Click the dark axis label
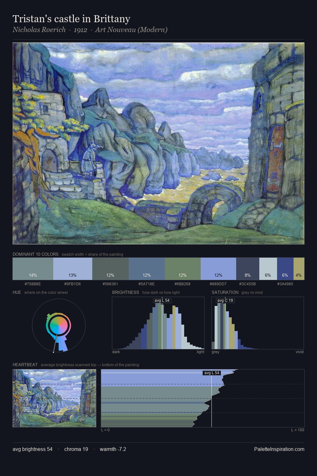The height and width of the screenshot is (476, 317). click(116, 352)
